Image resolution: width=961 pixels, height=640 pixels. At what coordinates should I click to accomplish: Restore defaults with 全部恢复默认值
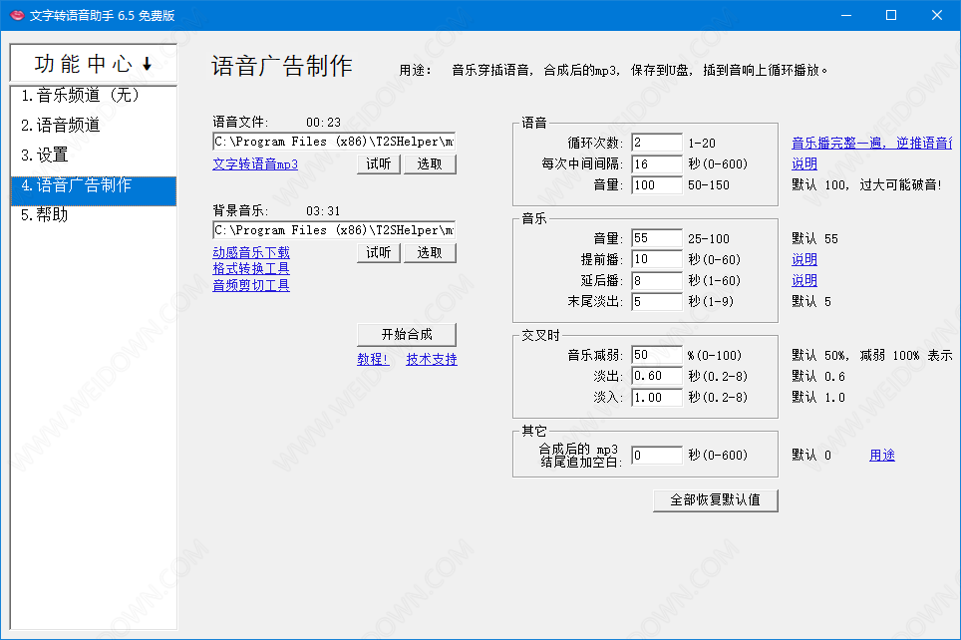coord(715,499)
